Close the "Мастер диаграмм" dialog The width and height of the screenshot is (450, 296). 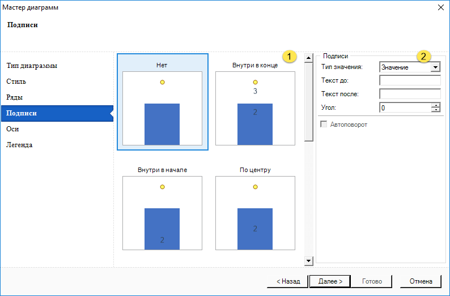[441, 7]
